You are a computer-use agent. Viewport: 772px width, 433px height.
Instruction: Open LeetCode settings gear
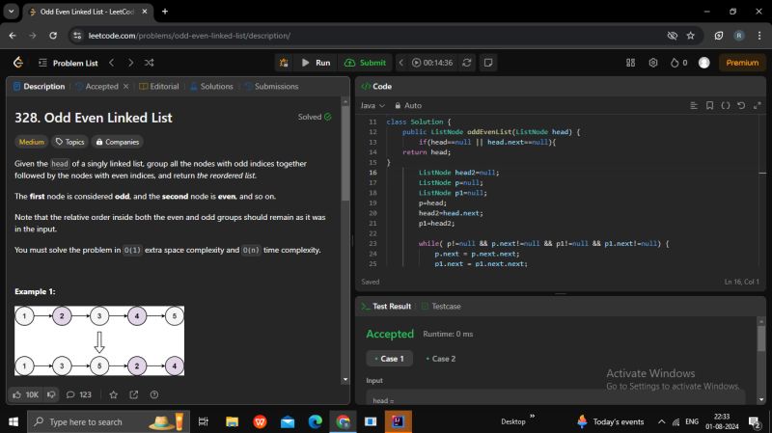click(653, 63)
